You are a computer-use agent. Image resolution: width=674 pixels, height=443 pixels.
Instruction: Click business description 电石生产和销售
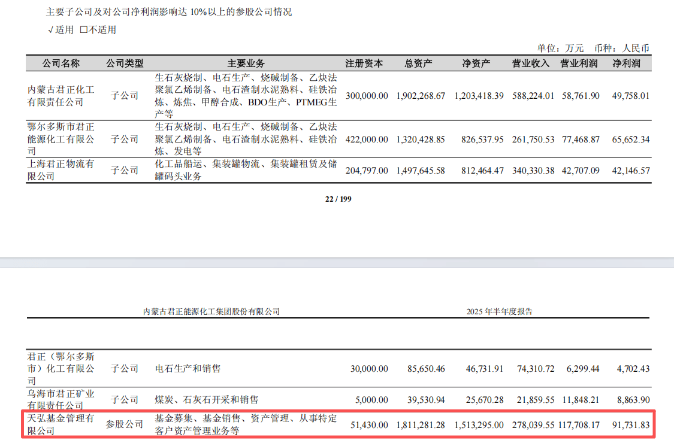(188, 369)
